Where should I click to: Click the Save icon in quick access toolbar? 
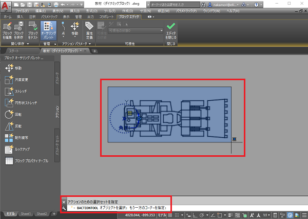point(29,5)
